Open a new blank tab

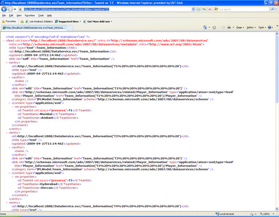coord(70,28)
